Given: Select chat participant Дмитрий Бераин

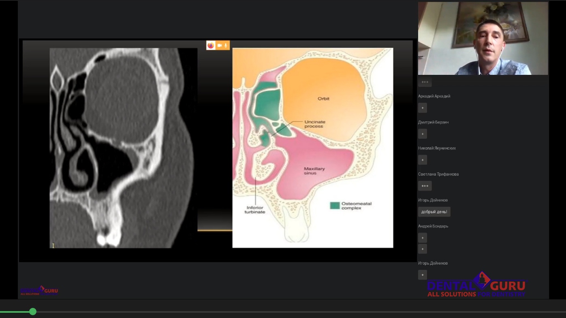Looking at the screenshot, I should 433,122.
